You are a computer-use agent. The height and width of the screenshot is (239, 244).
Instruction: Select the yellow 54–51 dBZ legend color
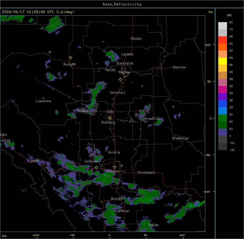(222, 61)
